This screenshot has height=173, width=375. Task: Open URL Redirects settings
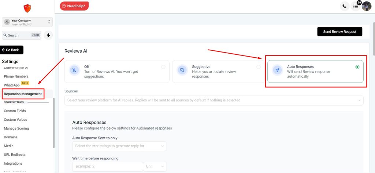pos(15,155)
